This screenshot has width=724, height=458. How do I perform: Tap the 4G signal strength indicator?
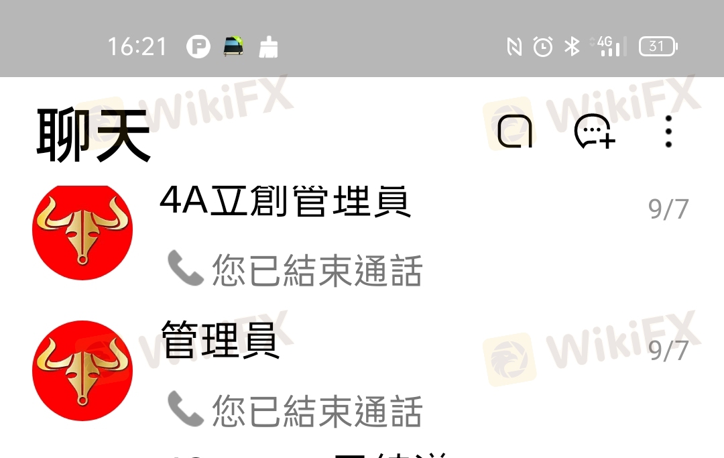(609, 46)
